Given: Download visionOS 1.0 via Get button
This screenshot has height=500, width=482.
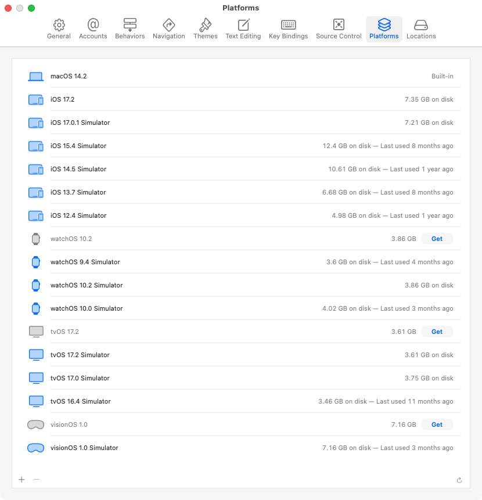Looking at the screenshot, I should (437, 425).
